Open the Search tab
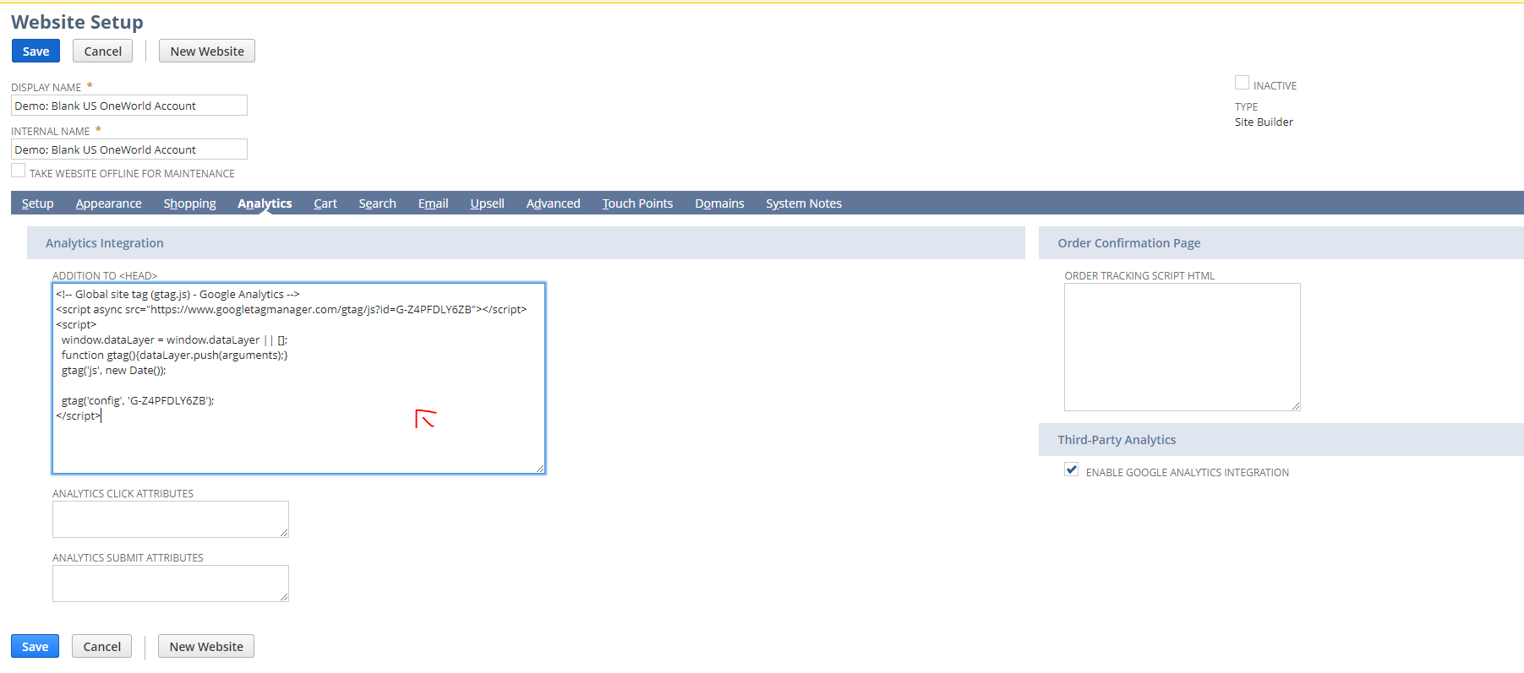 [377, 204]
